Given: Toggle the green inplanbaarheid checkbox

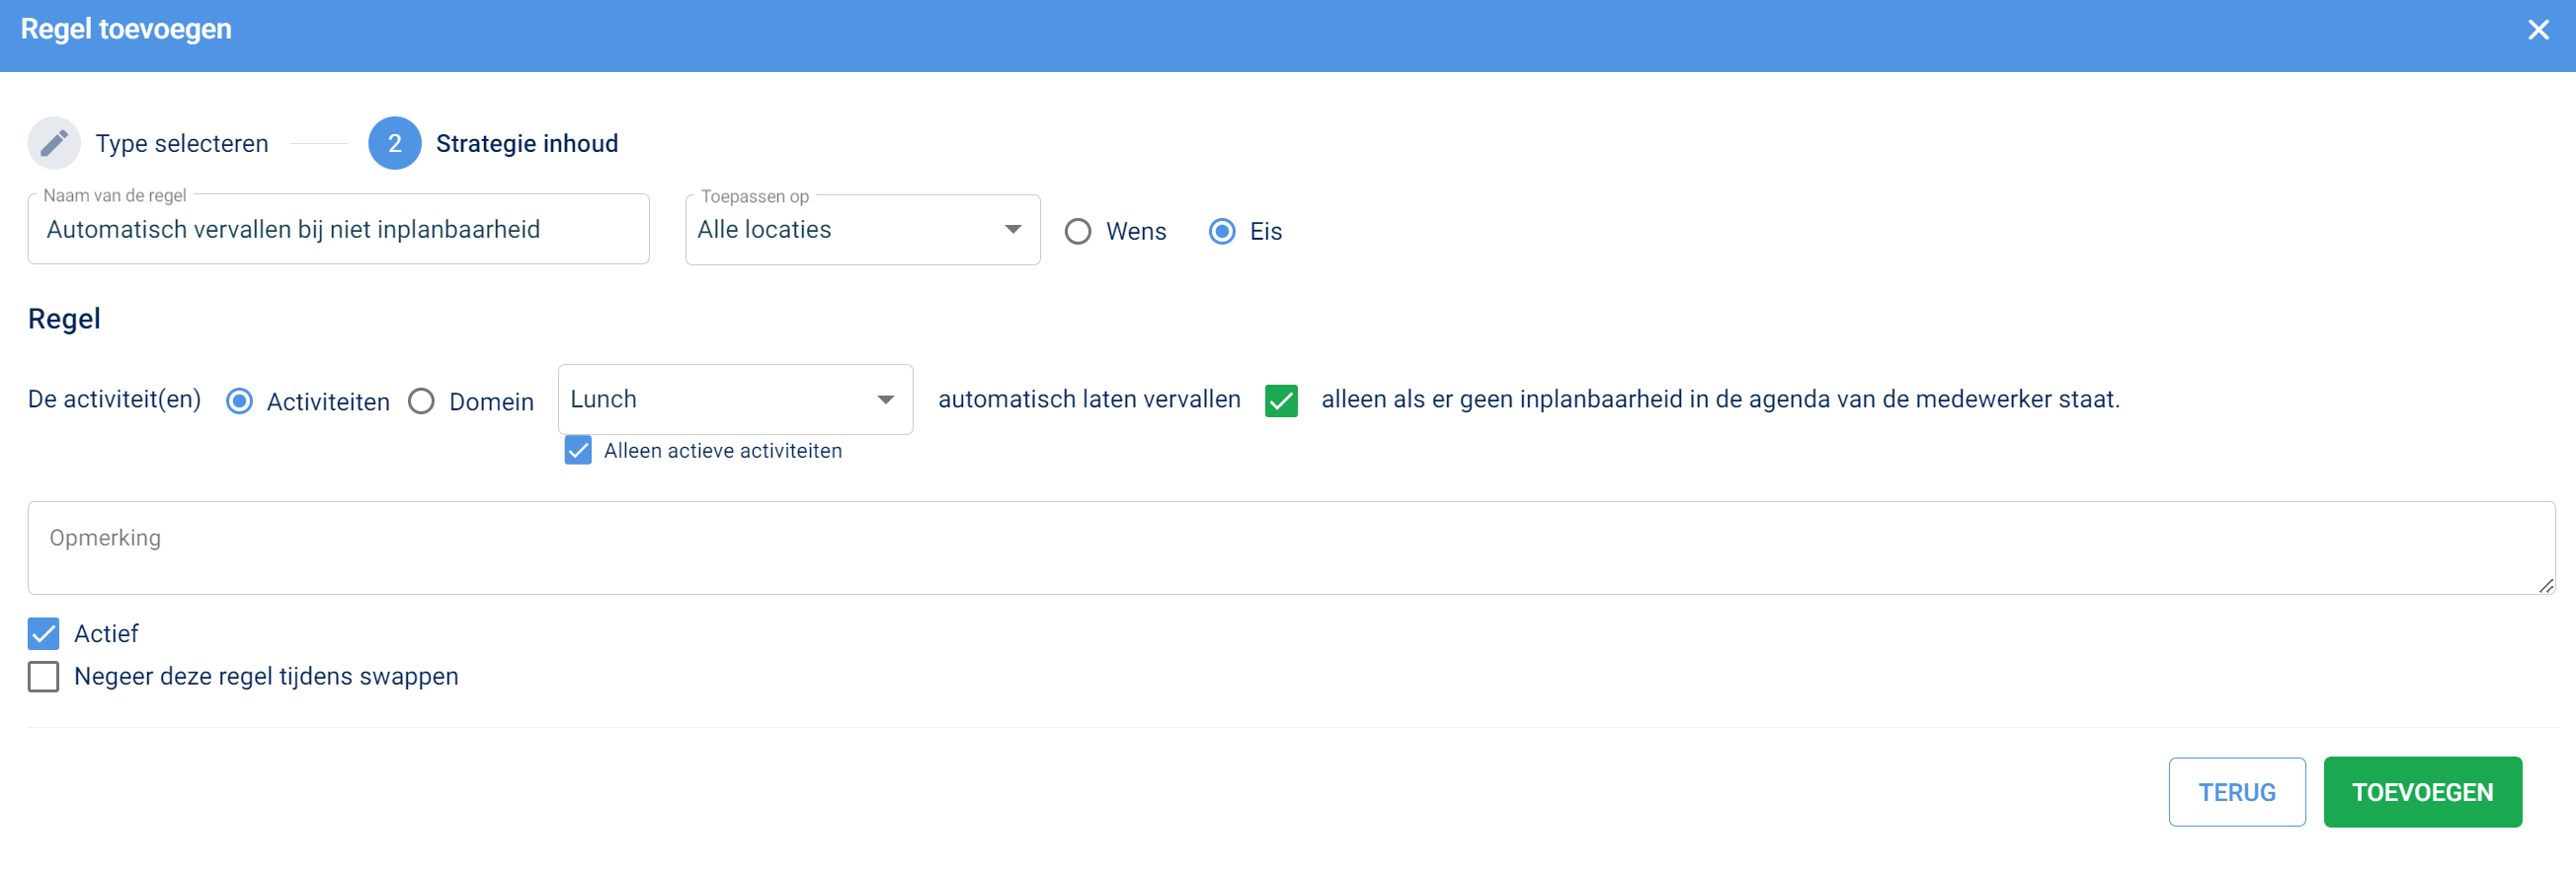Looking at the screenshot, I should tap(1280, 400).
